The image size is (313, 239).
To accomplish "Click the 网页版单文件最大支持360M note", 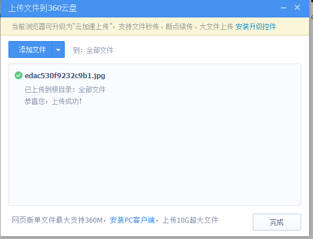I will point(57,220).
